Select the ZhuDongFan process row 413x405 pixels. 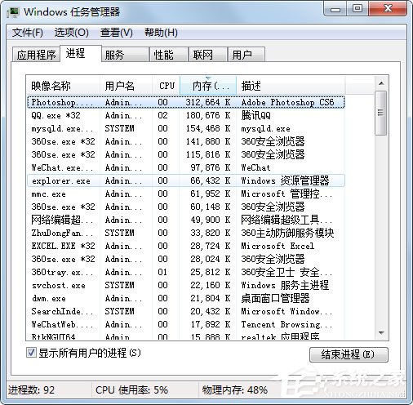point(186,233)
